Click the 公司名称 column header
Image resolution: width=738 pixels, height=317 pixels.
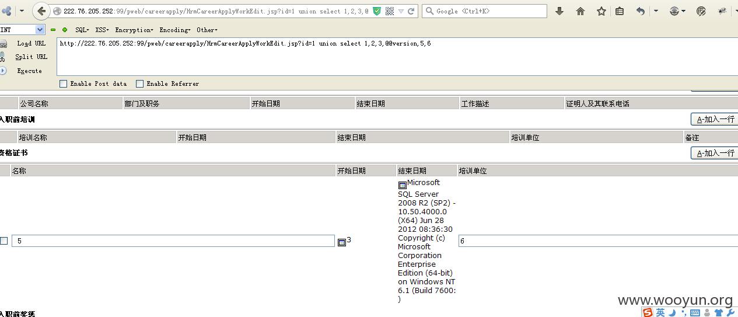(x=70, y=103)
